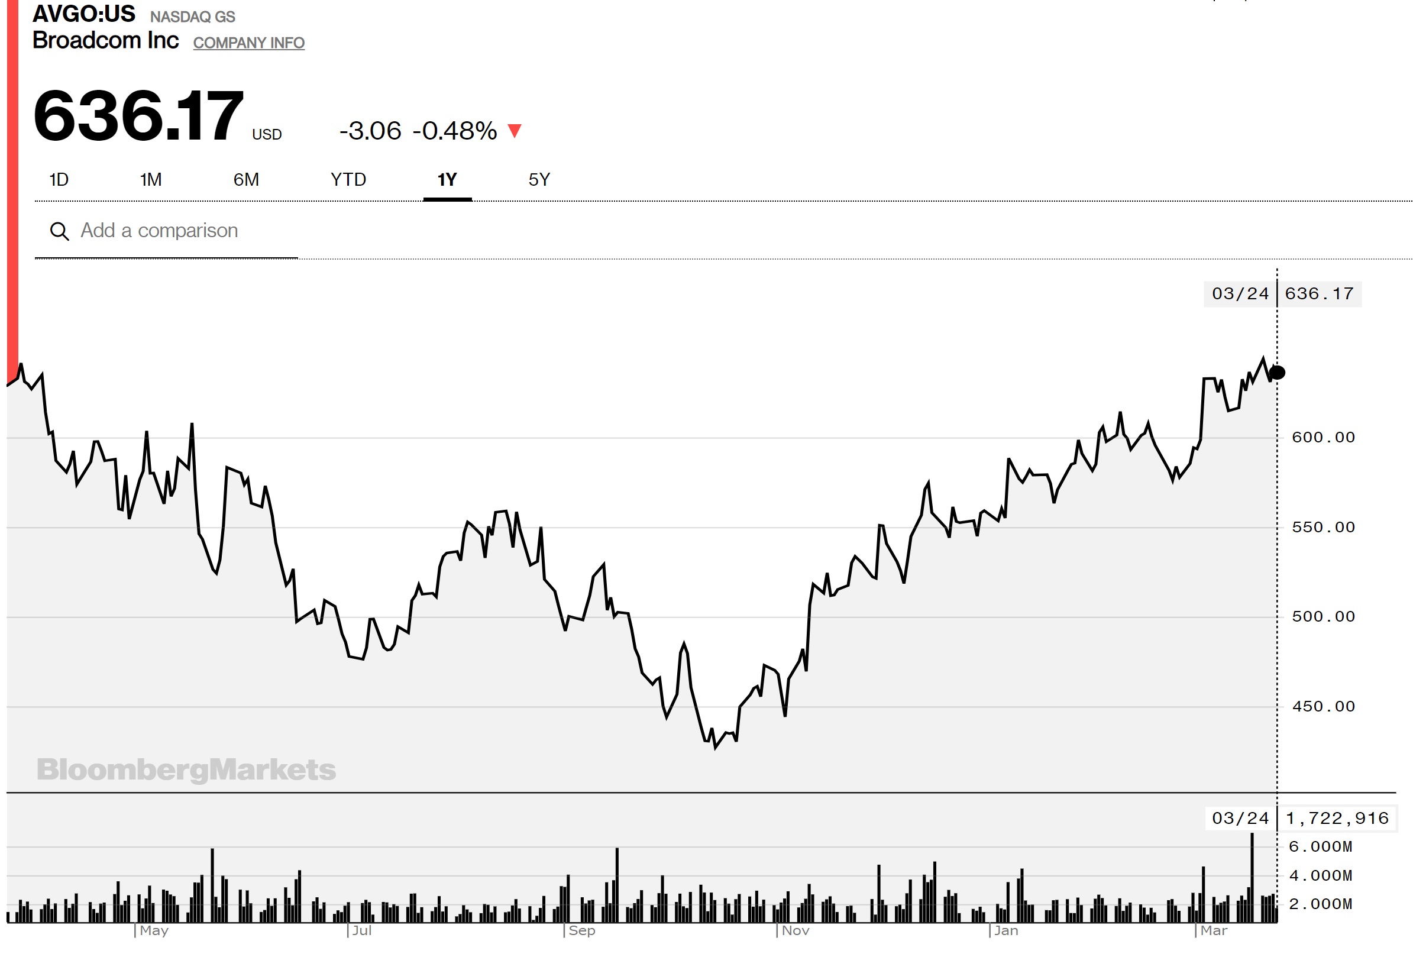This screenshot has width=1413, height=954.
Task: Select the 1D time range tab
Action: click(x=59, y=180)
